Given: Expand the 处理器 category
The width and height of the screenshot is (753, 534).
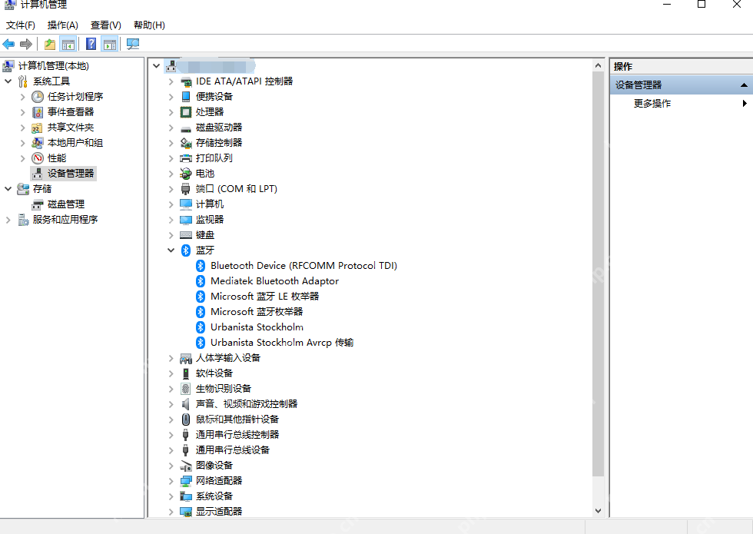Looking at the screenshot, I should (171, 112).
